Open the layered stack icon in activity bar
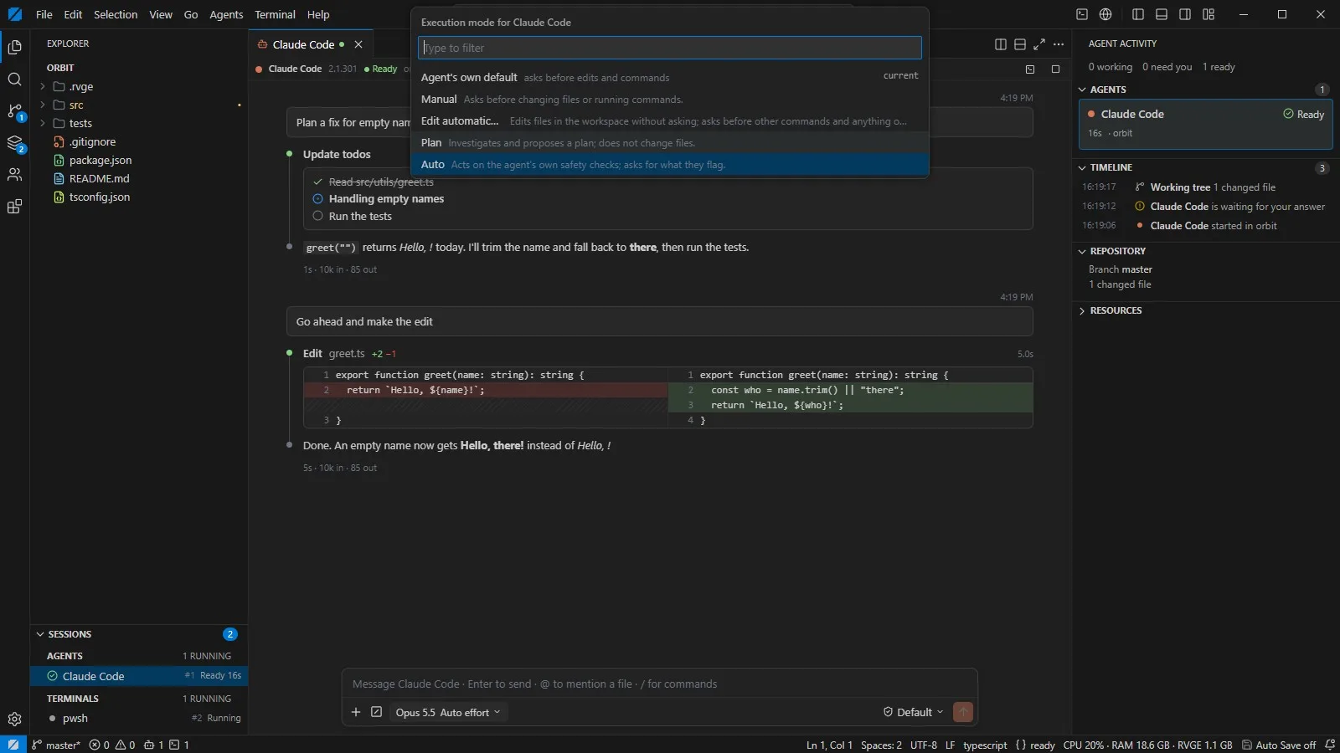The height and width of the screenshot is (753, 1340). pos(14,143)
